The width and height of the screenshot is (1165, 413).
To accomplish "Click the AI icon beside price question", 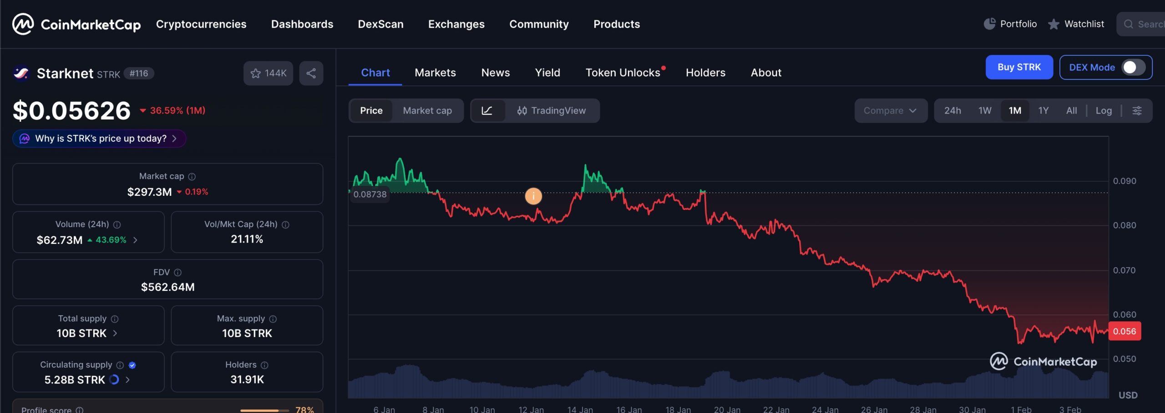I will (x=25, y=139).
